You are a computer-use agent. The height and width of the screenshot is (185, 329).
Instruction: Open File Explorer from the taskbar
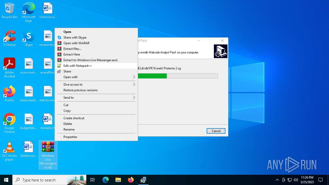[118, 180]
